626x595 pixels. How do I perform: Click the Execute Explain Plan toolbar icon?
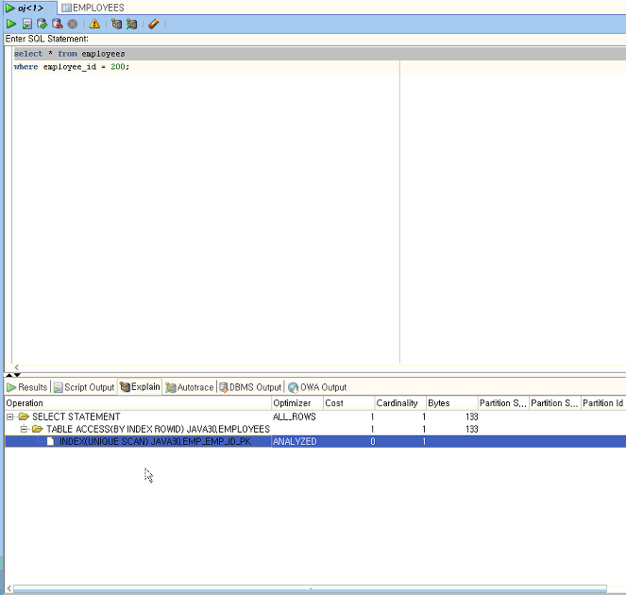[116, 25]
